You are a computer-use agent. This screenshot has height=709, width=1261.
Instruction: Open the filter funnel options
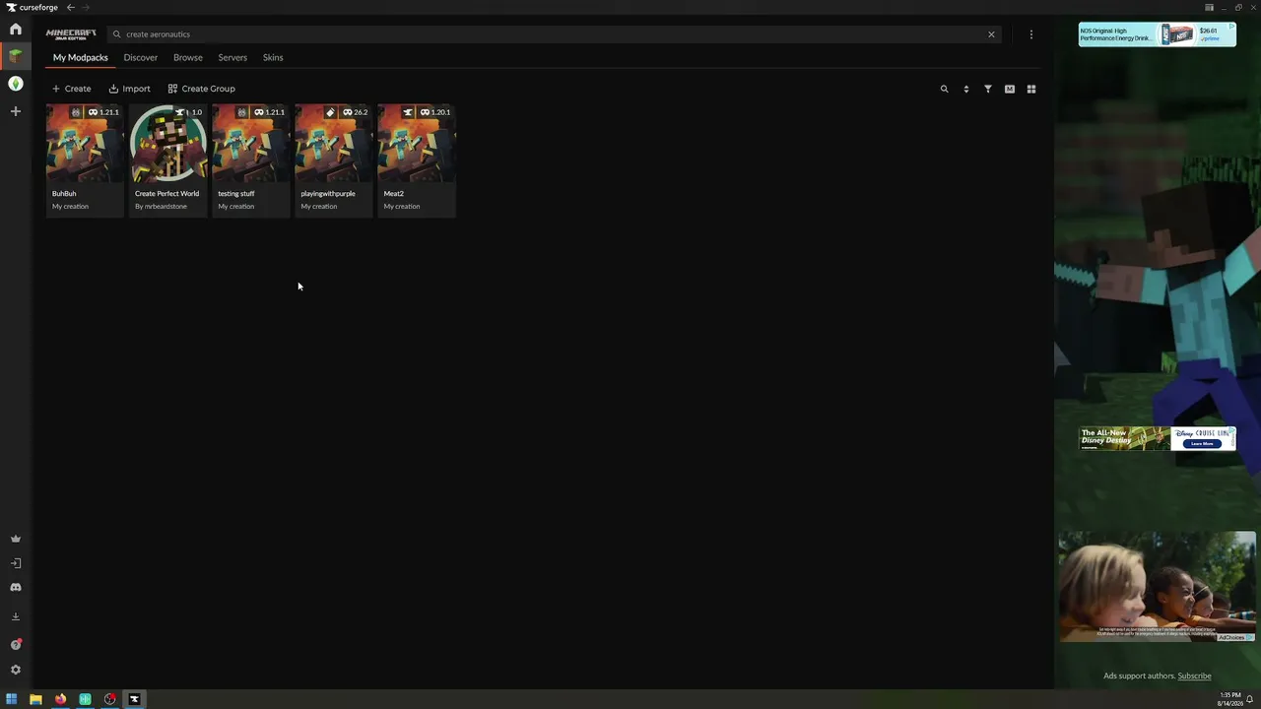(x=987, y=89)
